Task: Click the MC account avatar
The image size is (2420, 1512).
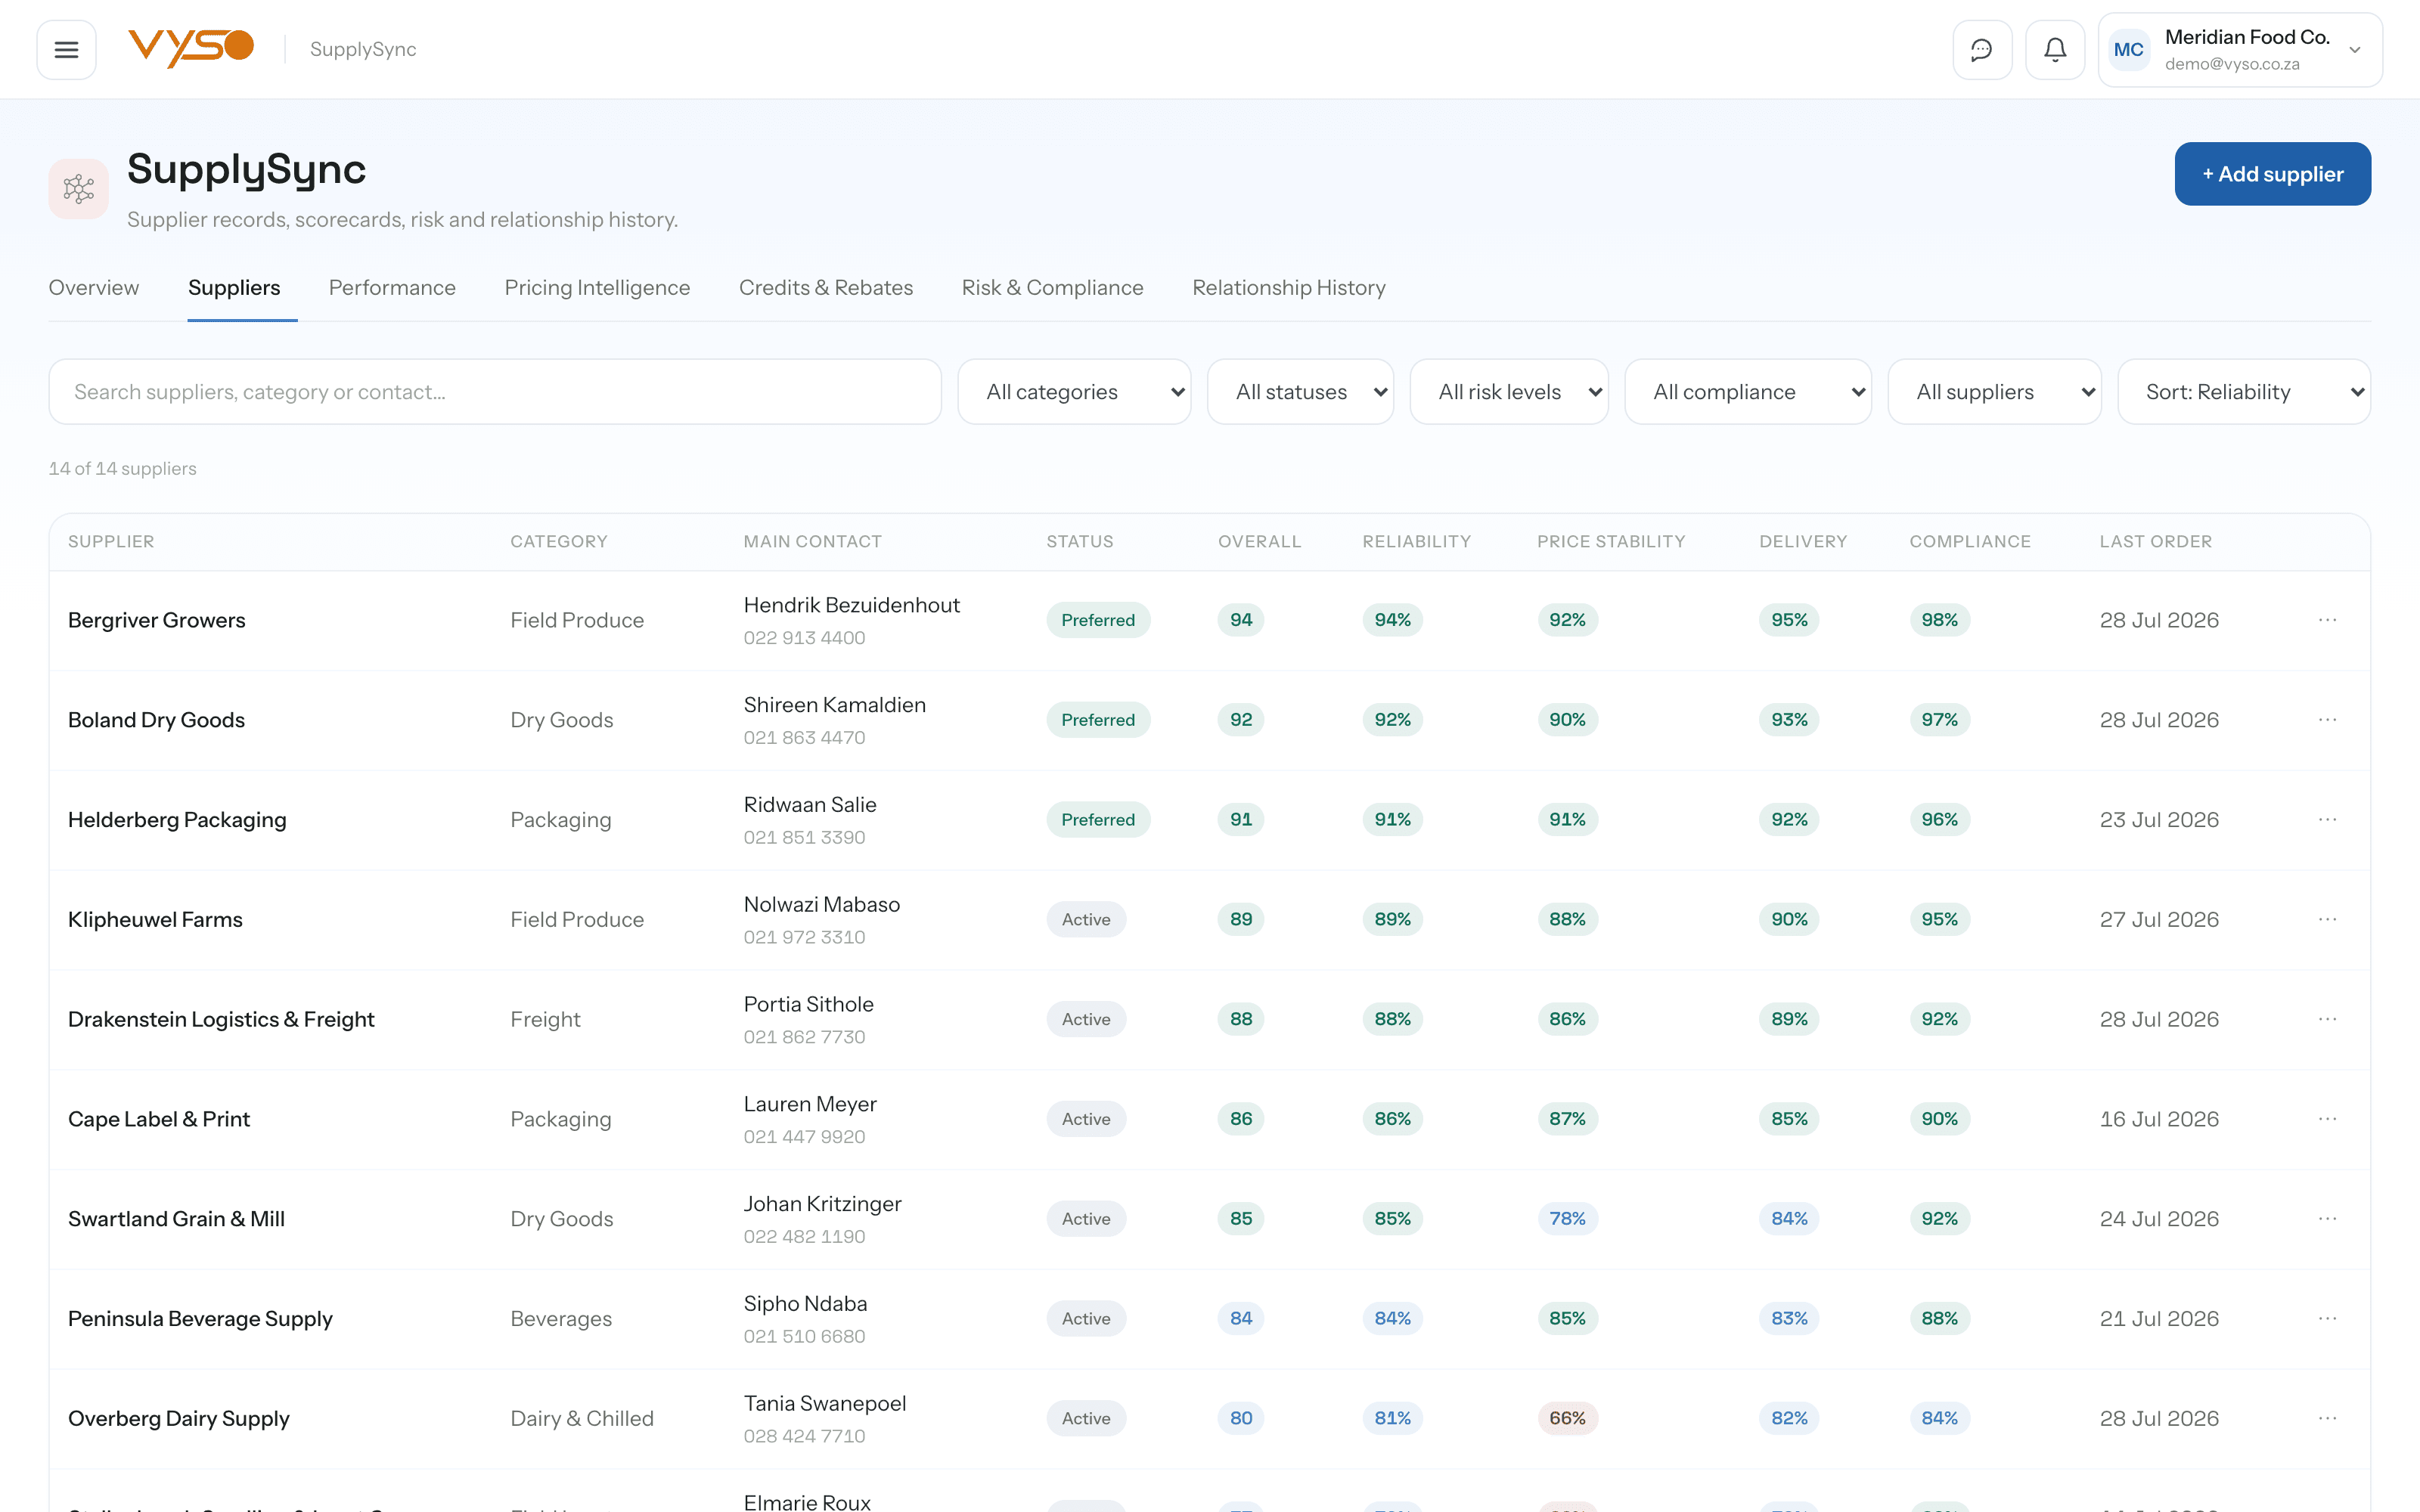Action: point(2128,49)
